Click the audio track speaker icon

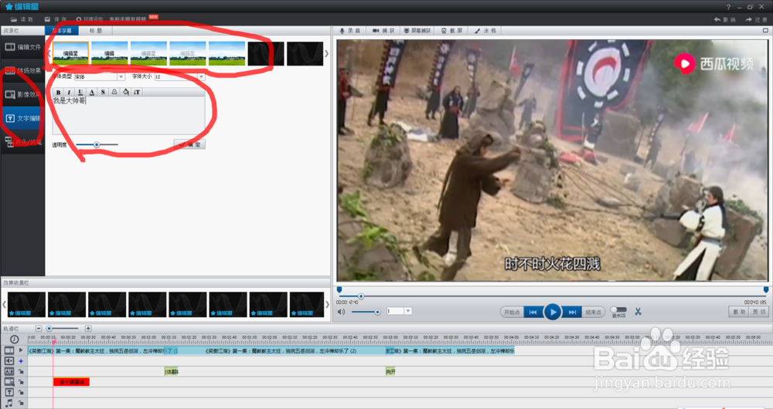tap(9, 360)
